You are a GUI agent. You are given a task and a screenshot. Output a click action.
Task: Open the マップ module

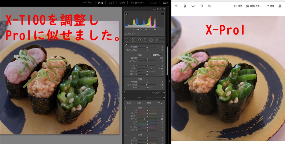click(111, 3)
